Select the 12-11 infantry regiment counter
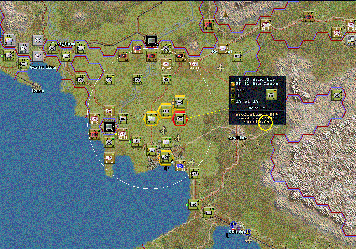Screen dimensions: 356x249 (137, 80)
